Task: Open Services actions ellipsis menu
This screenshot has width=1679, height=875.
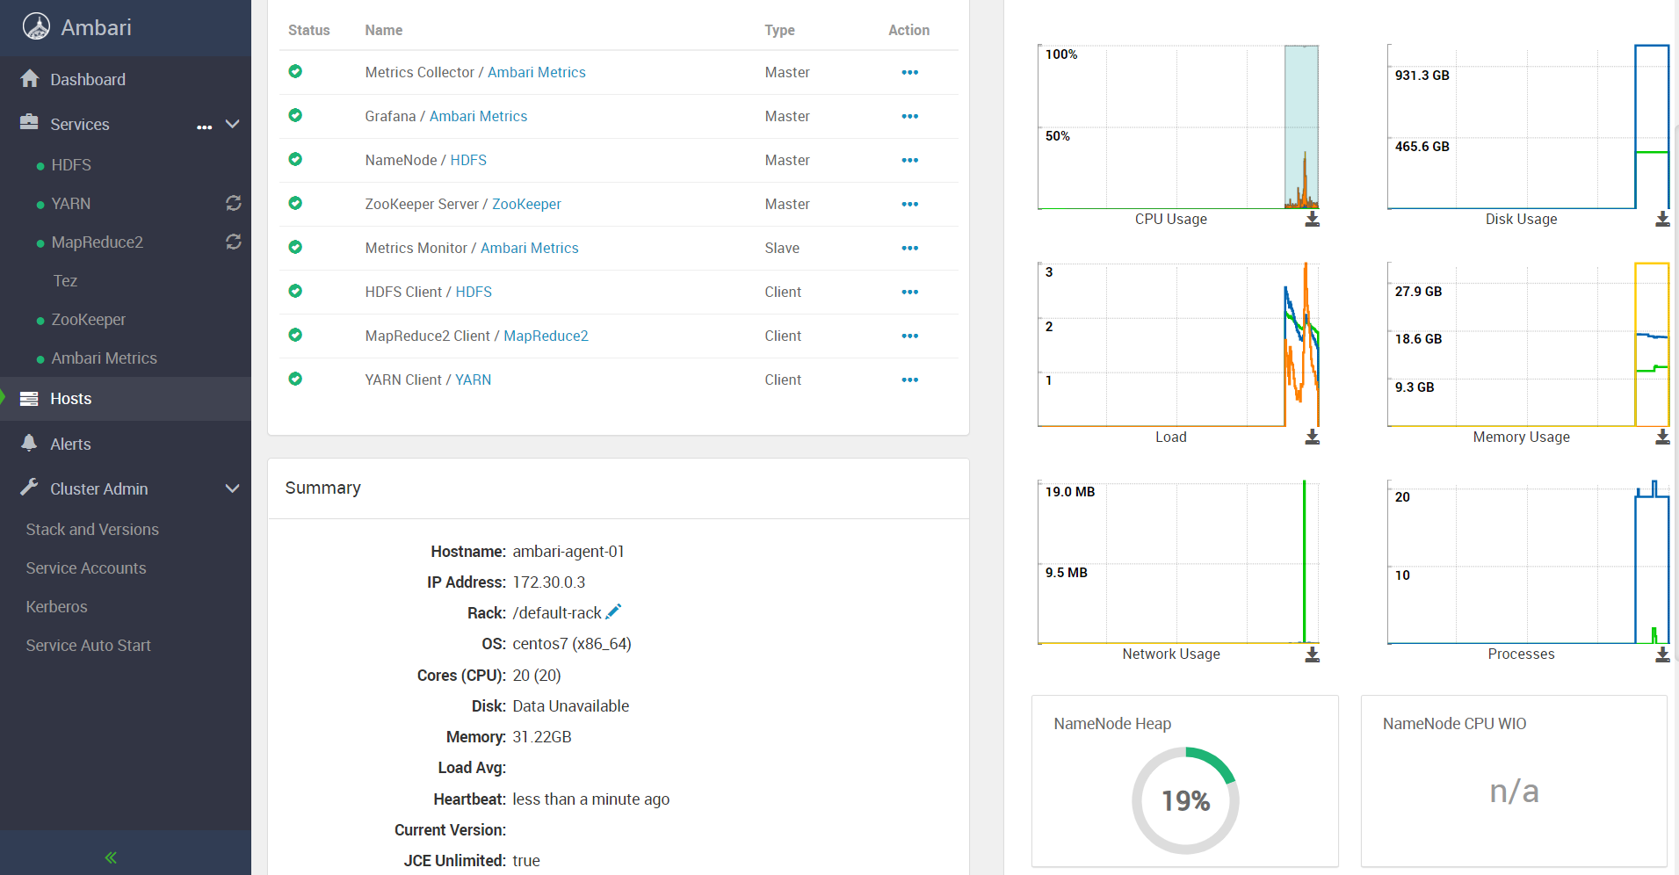Action: [205, 127]
